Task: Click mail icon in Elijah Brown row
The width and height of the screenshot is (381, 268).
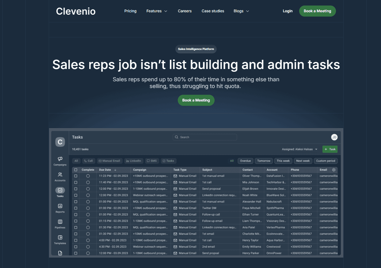Action: (x=175, y=189)
